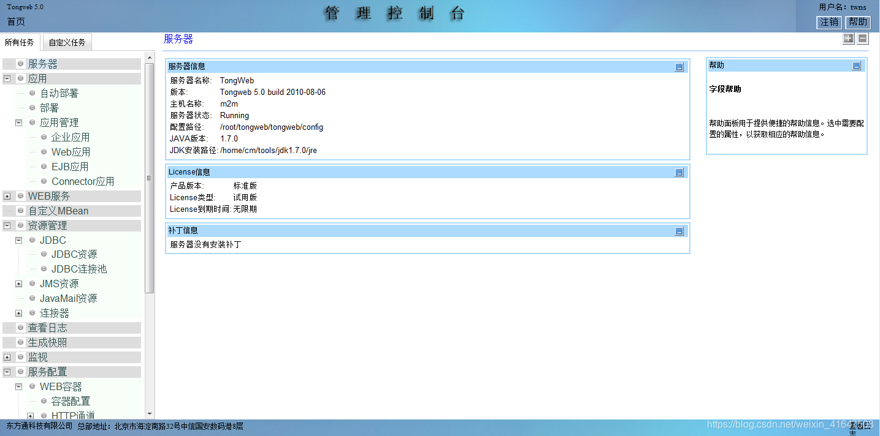Expand the 连接器 tree node
This screenshot has height=436, width=880.
18,313
